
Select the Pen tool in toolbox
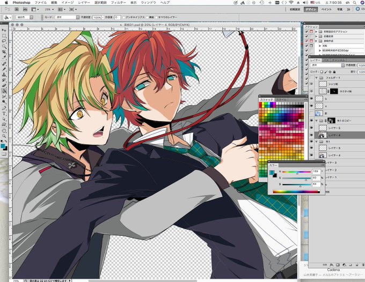pyautogui.click(x=4, y=108)
